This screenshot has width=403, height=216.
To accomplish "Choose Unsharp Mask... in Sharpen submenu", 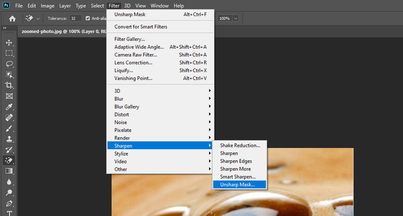I will [237, 185].
